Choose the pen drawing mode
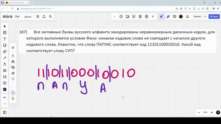221x124 pixels. coord(13,56)
